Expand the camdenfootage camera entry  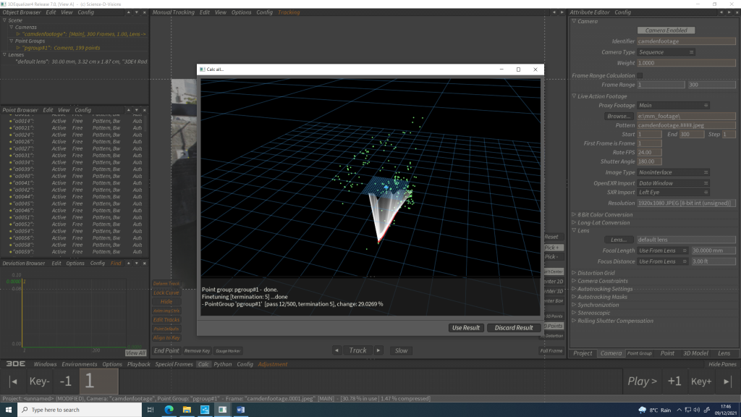pyautogui.click(x=18, y=34)
